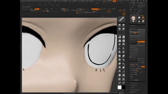
Task: Open the current brush picker thumbnail
Action: [122, 19]
